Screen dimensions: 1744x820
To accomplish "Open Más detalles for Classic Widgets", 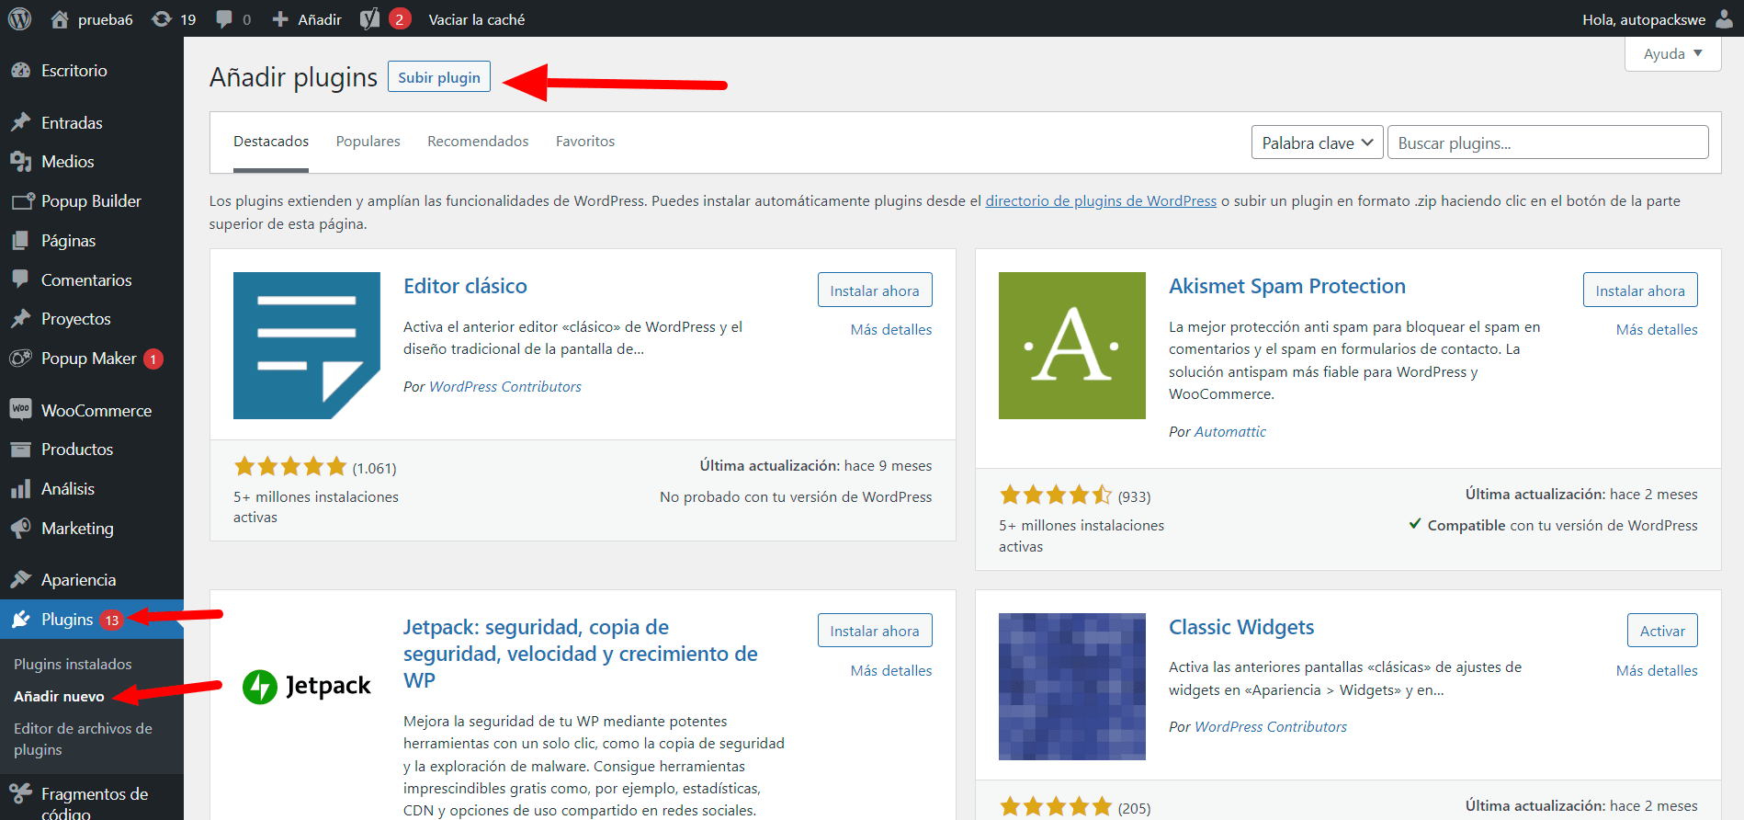I will coord(1657,670).
